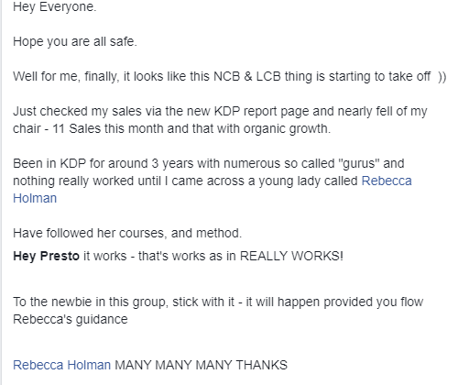This screenshot has width=458, height=385.
Task: Click the blue 'Rebecca' link after 'lady called'
Action: click(387, 181)
